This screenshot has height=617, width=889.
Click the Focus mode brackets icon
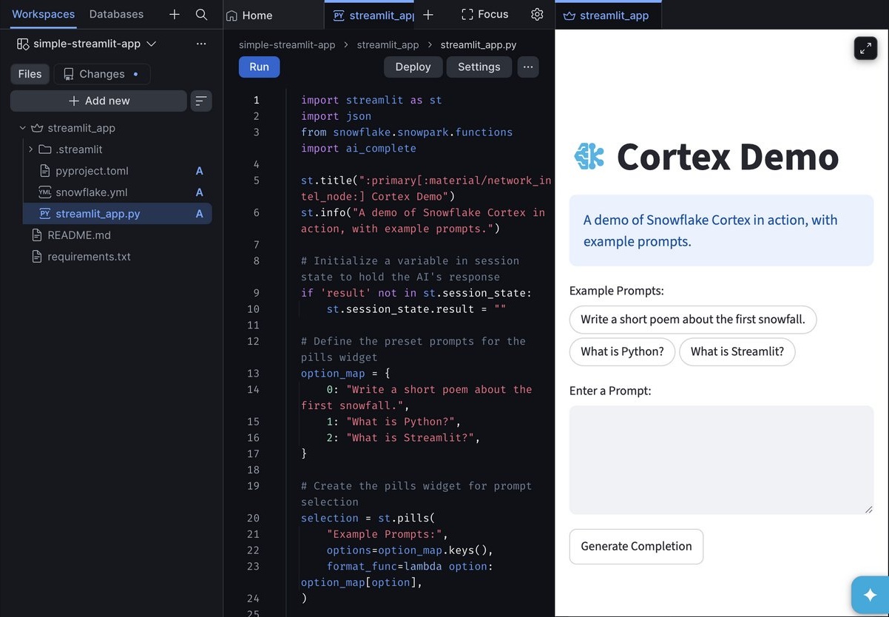point(467,14)
